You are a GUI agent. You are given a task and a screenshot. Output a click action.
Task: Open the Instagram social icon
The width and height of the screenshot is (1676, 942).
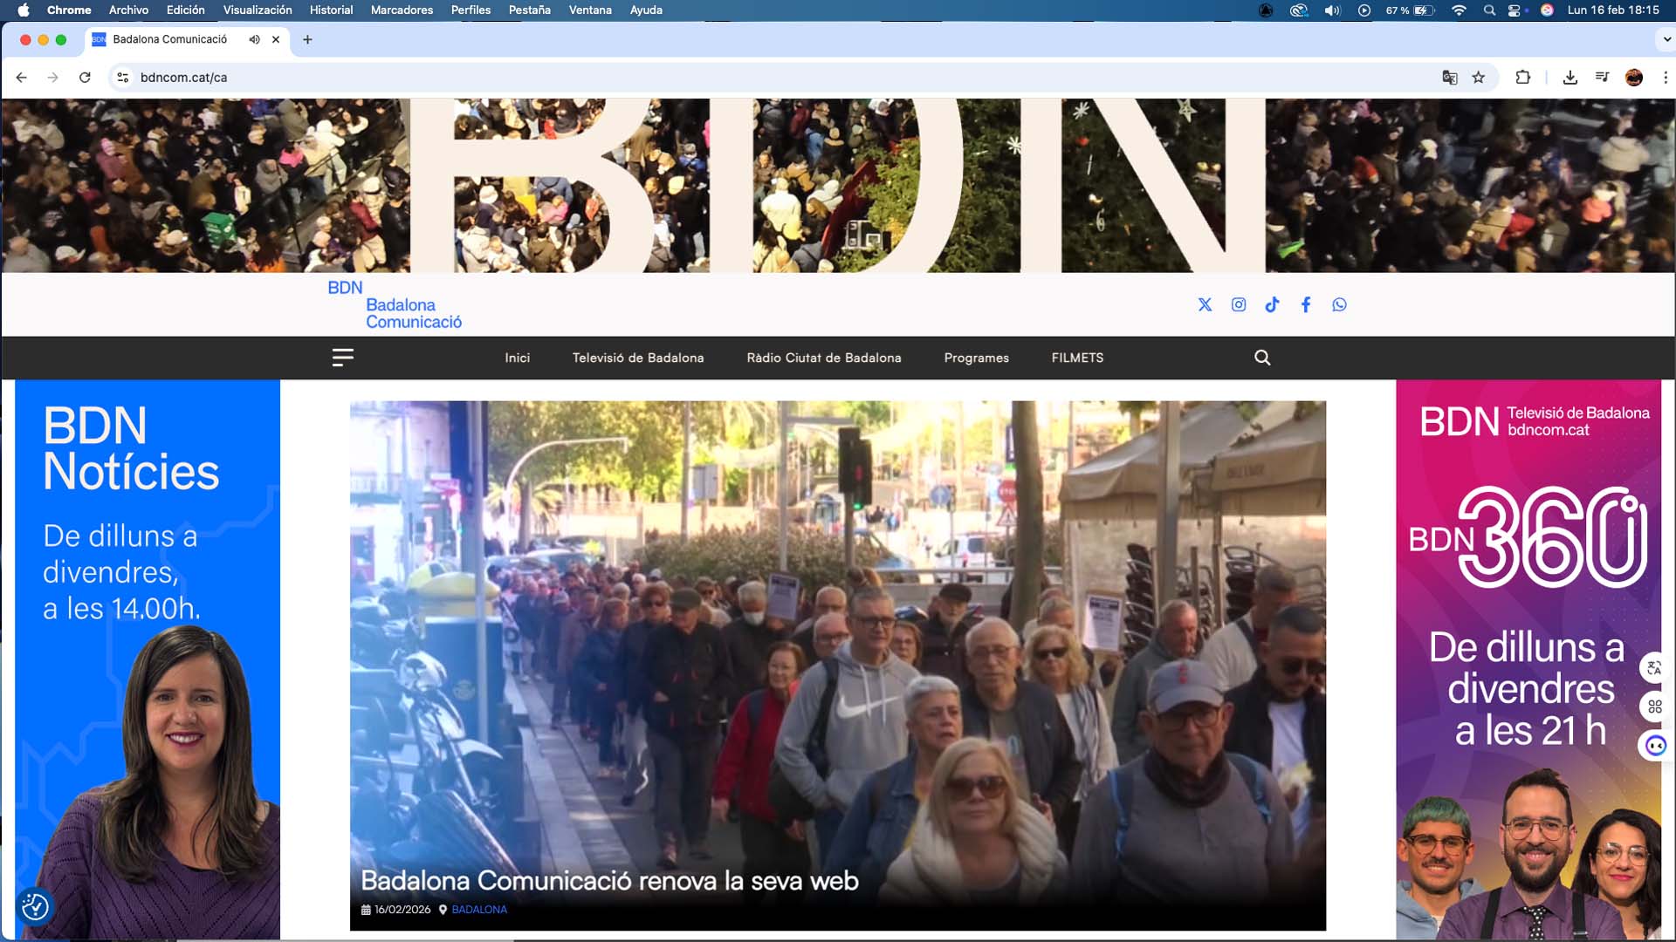(1239, 304)
